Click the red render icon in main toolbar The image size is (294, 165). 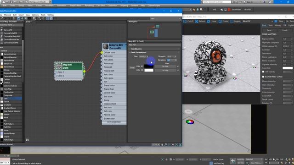tap(229, 10)
